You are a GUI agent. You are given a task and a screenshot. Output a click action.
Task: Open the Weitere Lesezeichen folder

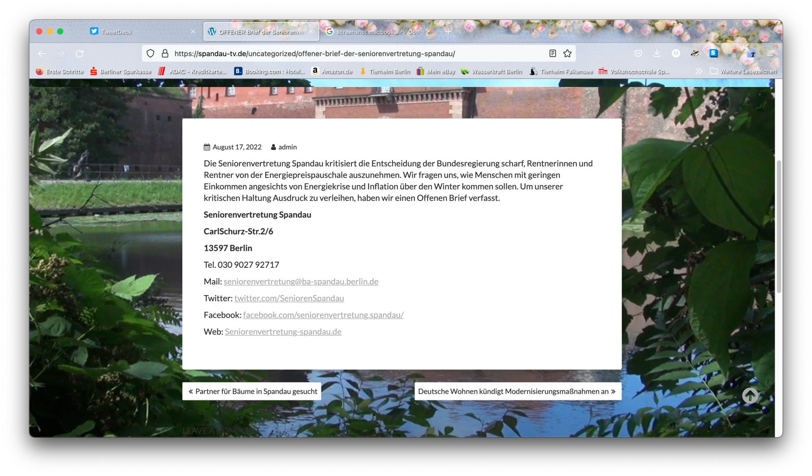click(743, 71)
